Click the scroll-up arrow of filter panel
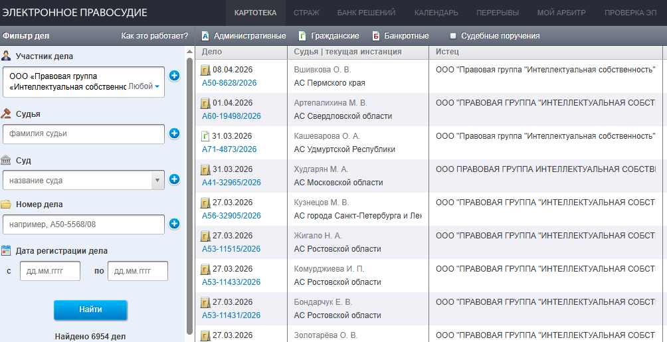This screenshot has width=667, height=342. coord(190,52)
